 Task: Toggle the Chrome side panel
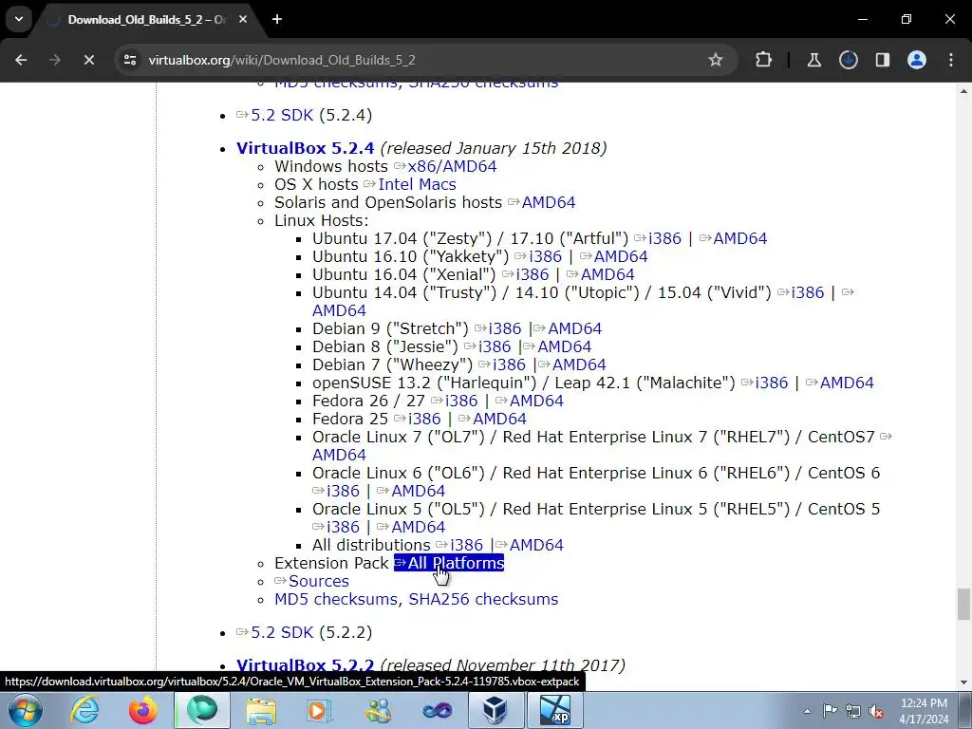point(882,60)
